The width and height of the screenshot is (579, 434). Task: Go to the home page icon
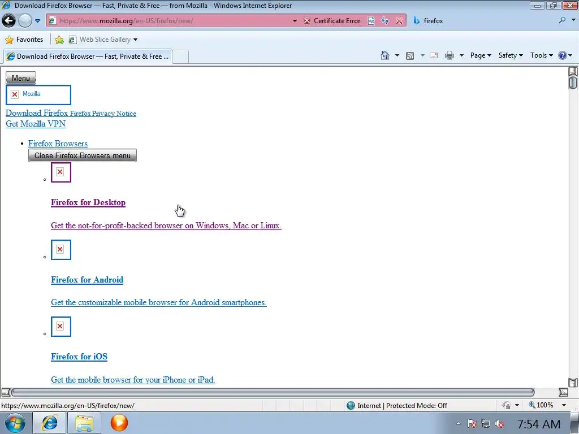pos(384,55)
